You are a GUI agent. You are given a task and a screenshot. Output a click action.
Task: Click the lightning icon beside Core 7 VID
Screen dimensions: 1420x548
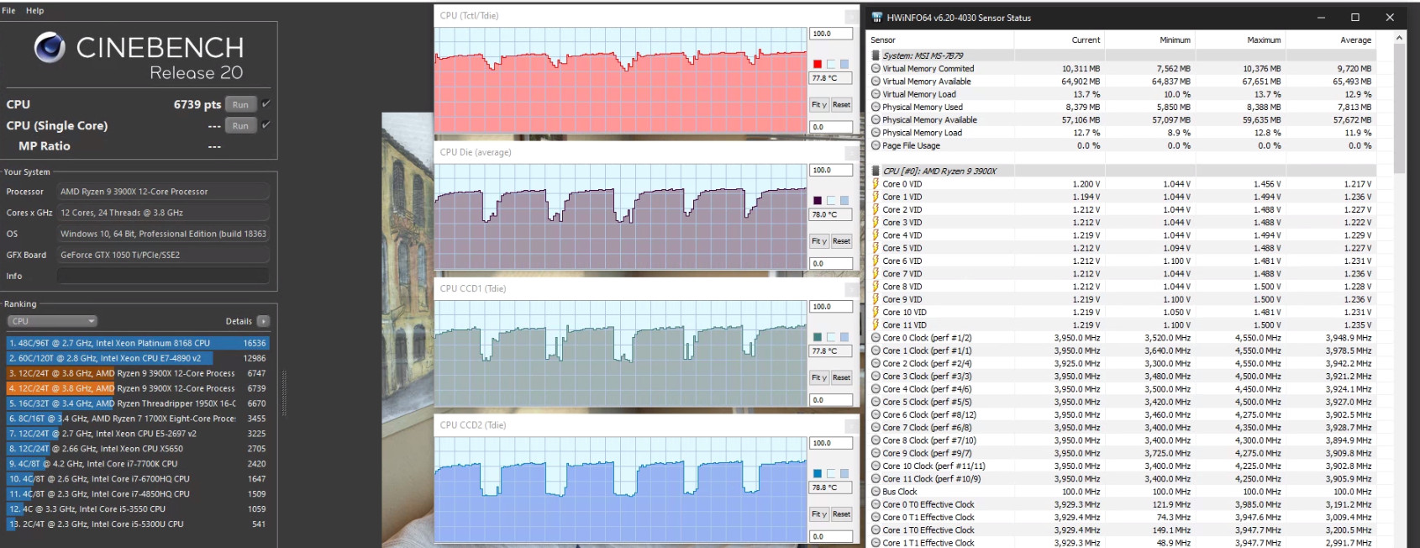876,274
